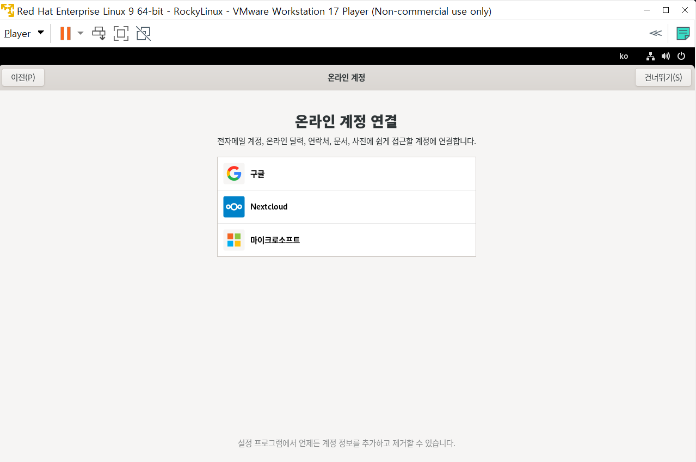Click the footer note about 설정 프로그램
The width and height of the screenshot is (696, 462).
347,443
